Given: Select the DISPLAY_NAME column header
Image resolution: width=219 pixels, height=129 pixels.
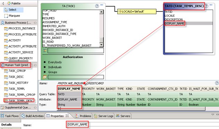Looking at the screenshot, I should (69, 89).
